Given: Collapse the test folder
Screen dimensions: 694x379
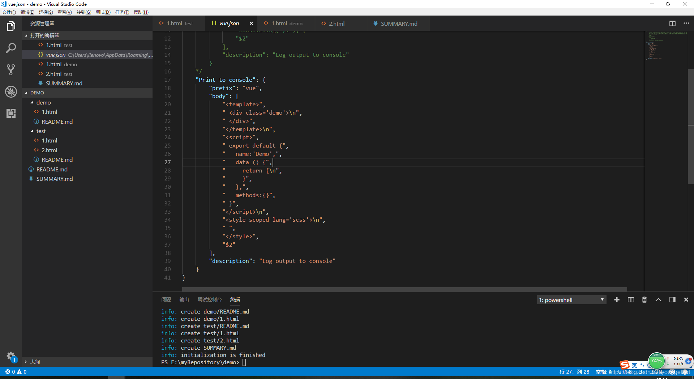Looking at the screenshot, I should point(87,131).
